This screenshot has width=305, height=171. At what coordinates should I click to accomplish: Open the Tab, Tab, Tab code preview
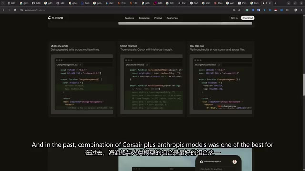click(221, 84)
